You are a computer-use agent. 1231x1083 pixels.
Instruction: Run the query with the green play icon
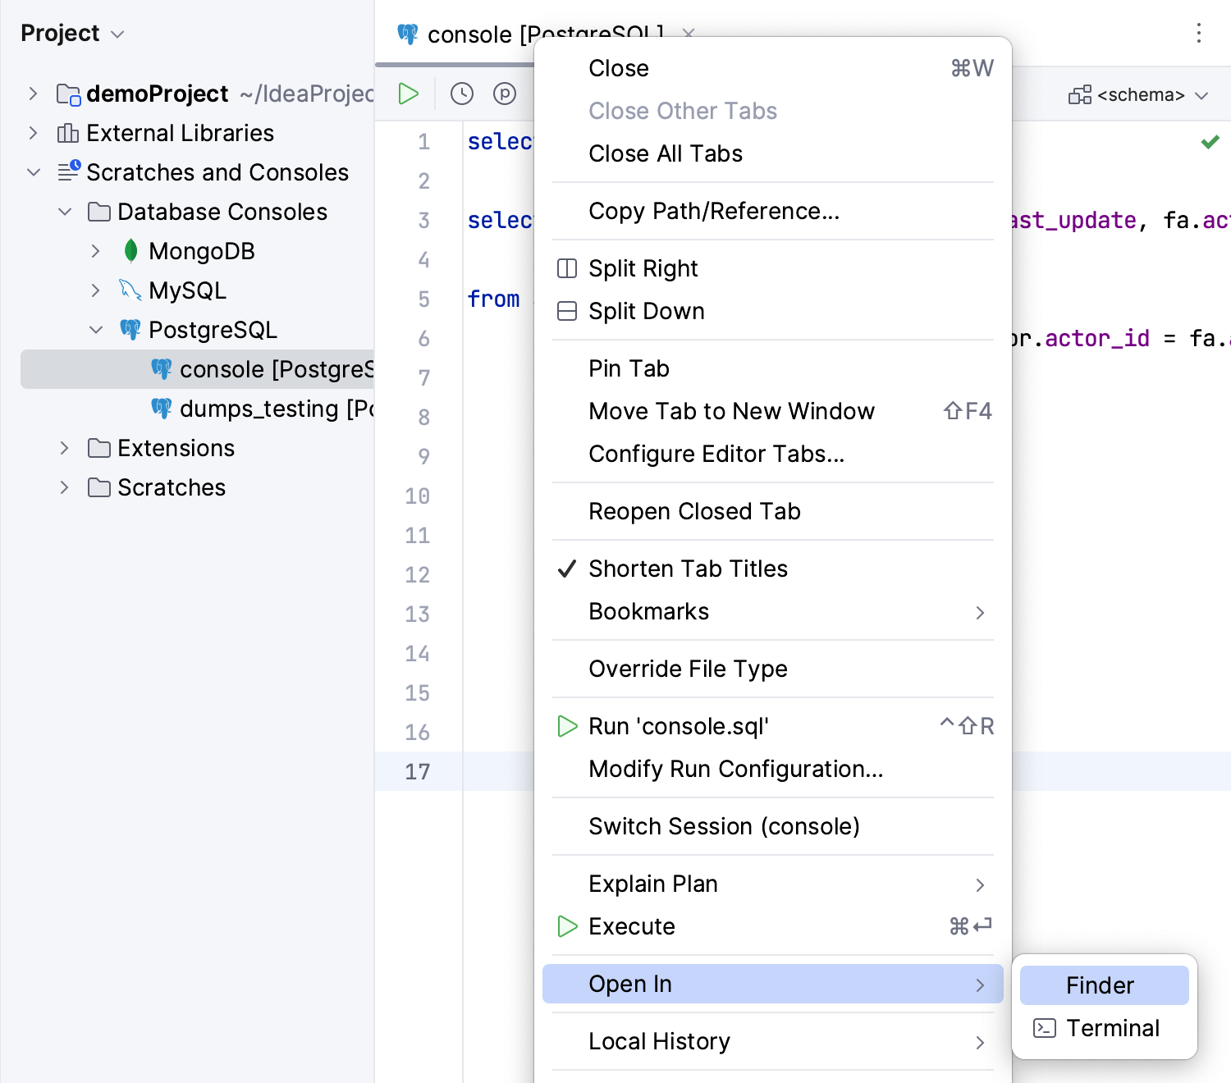(x=408, y=94)
